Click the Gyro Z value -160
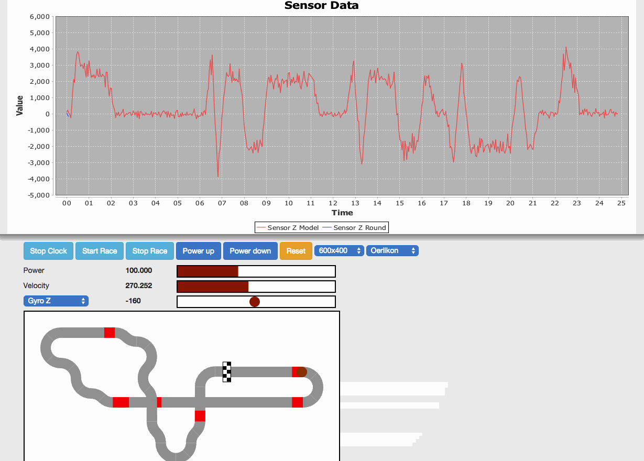 [x=133, y=301]
